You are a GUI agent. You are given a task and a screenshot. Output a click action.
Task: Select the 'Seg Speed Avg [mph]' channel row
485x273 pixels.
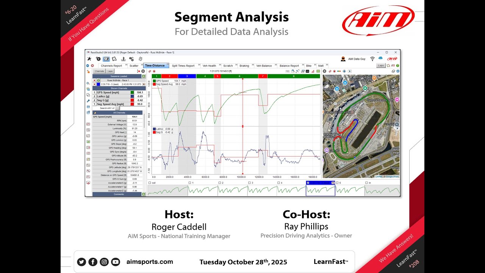click(118, 104)
